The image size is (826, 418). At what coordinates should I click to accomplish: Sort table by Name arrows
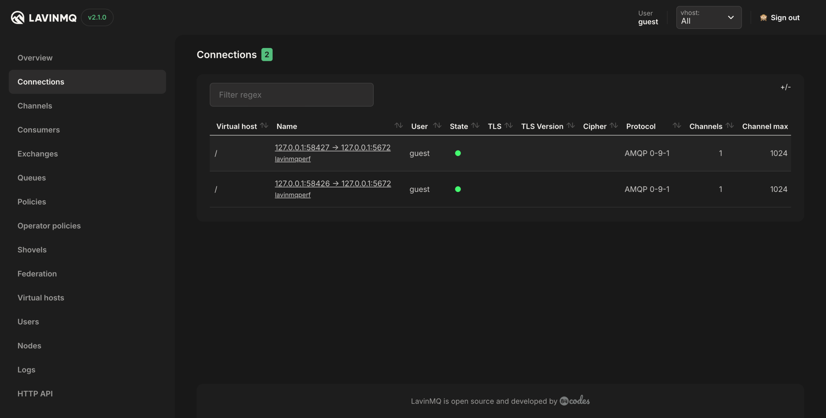(x=398, y=125)
